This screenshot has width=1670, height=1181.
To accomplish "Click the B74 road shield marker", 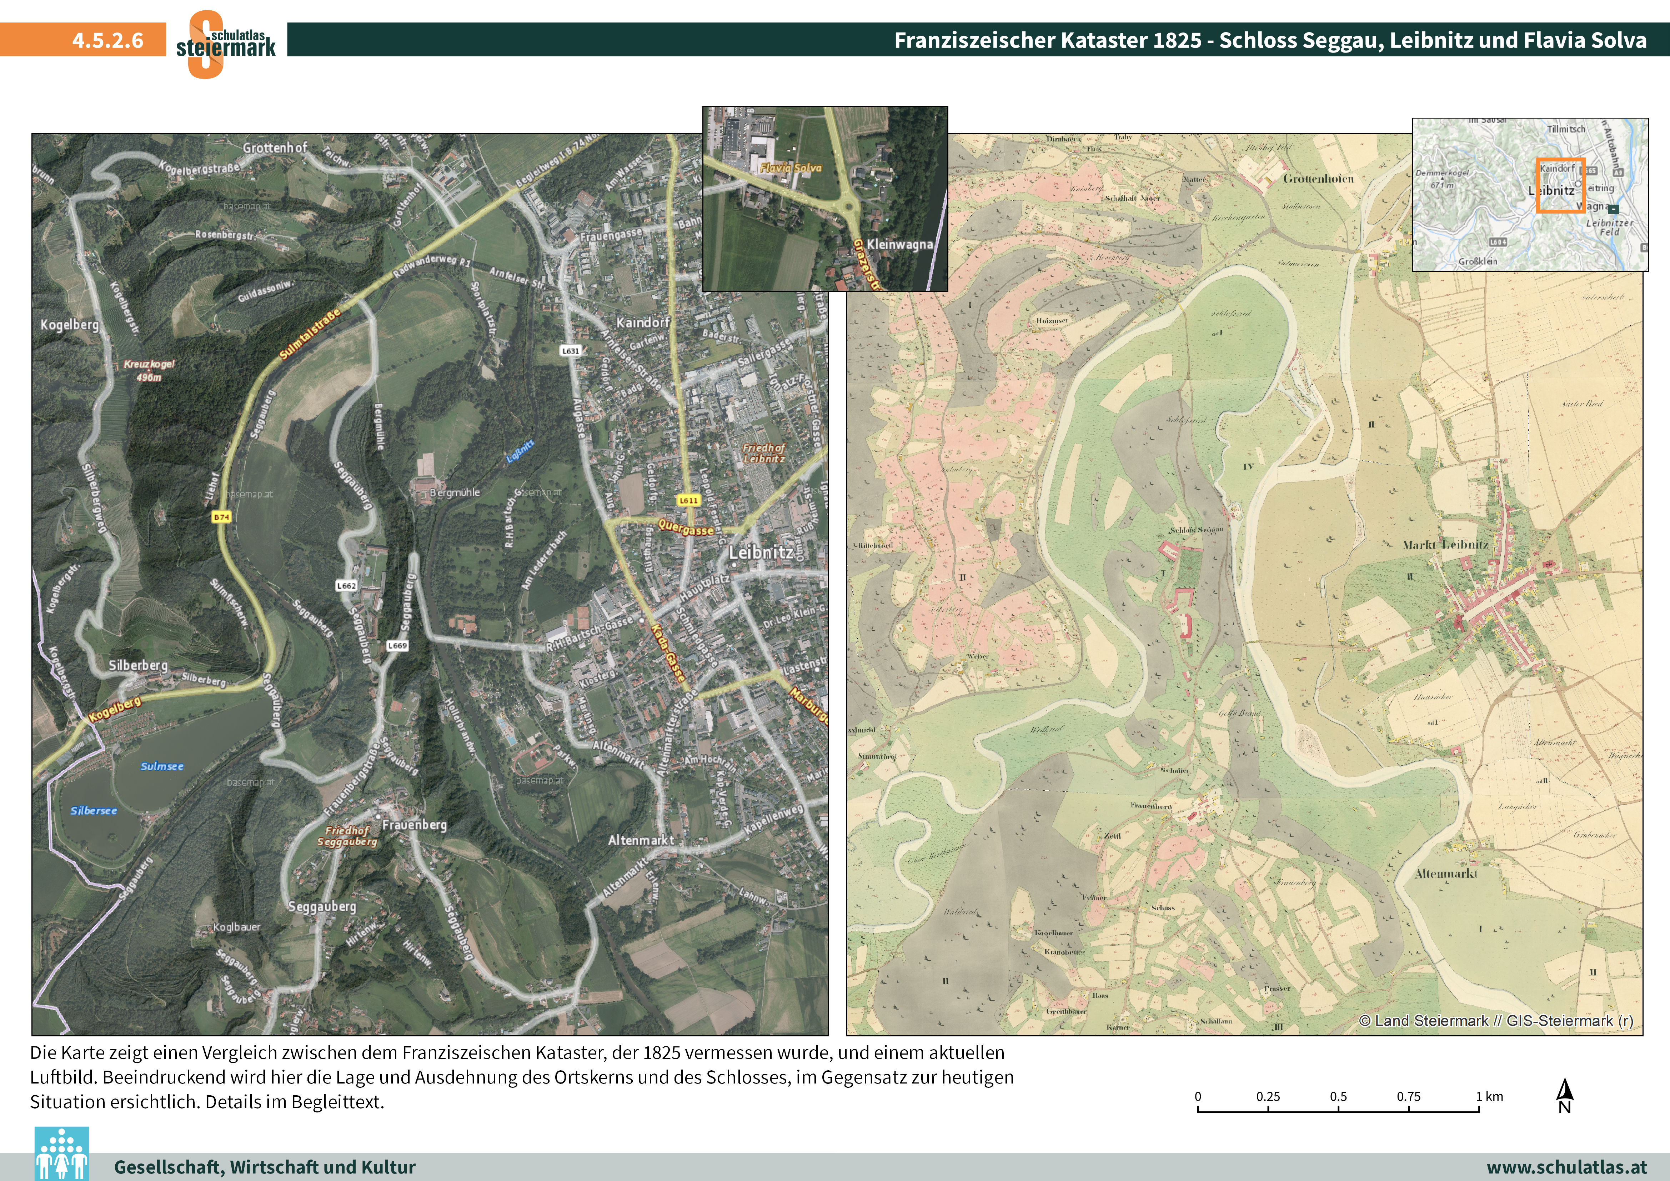I will pos(221,517).
